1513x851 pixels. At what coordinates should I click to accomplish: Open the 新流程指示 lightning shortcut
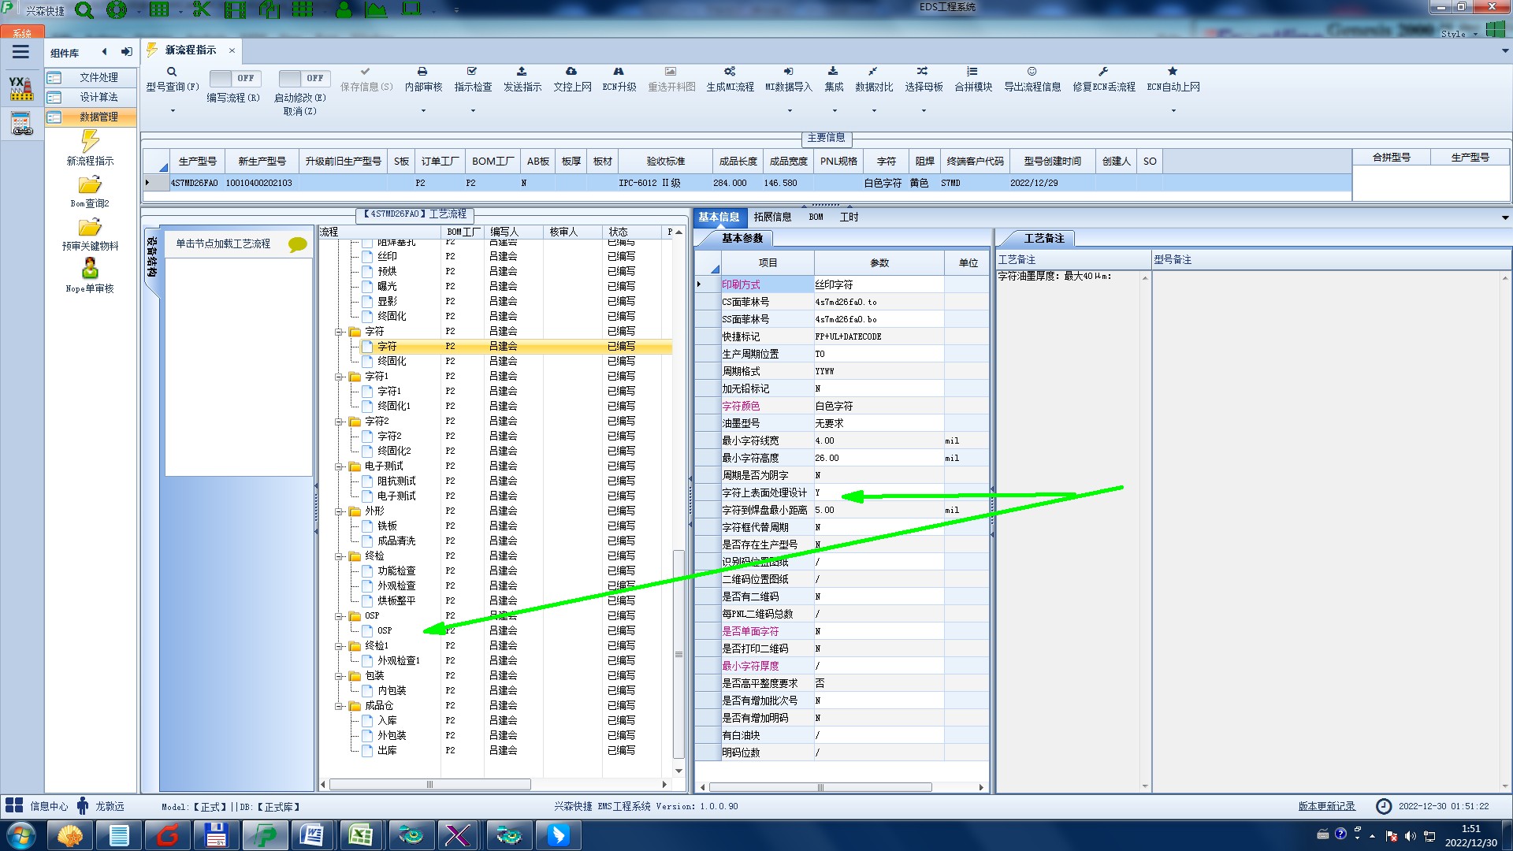90,147
